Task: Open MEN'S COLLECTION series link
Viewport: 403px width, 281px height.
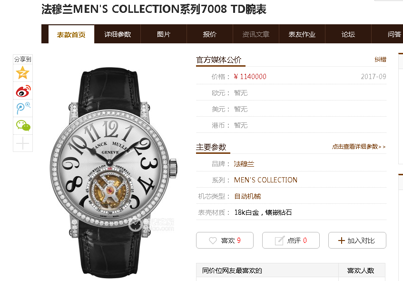Action: 265,180
